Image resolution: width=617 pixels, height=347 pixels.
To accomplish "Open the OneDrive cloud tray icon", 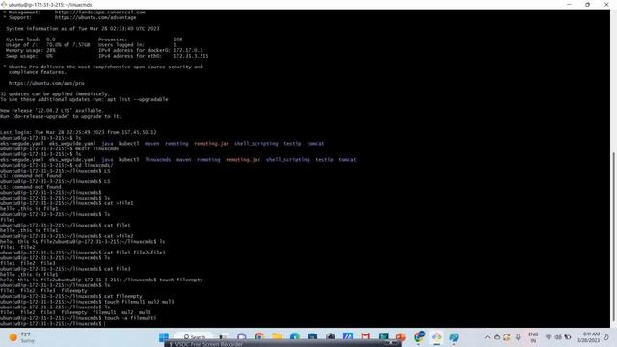I will [x=497, y=337].
